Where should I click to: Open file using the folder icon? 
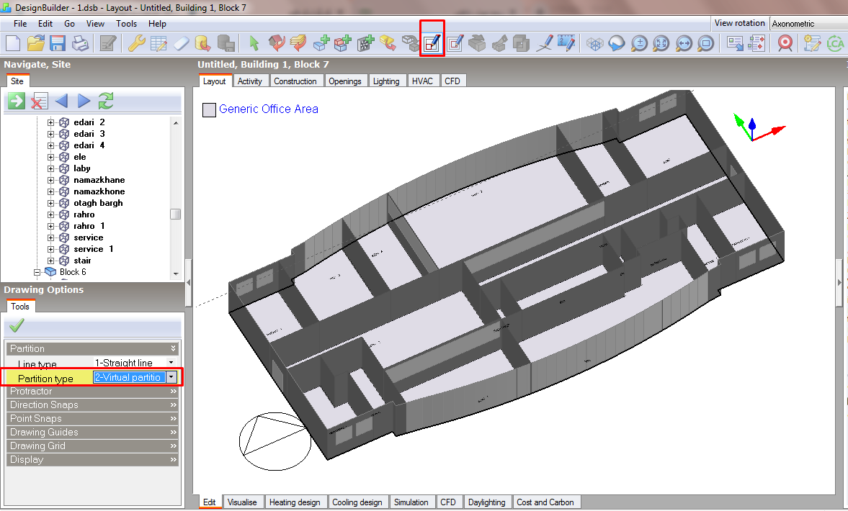tap(36, 43)
